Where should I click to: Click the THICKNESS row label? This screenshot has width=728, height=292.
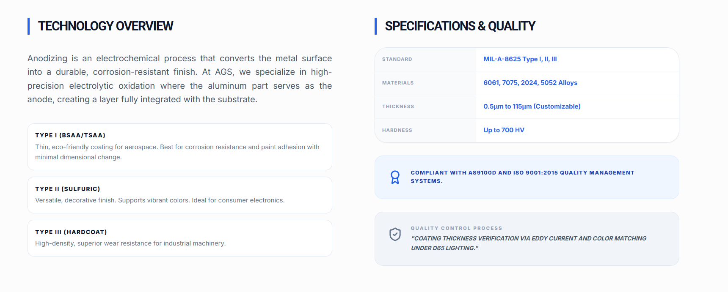398,106
